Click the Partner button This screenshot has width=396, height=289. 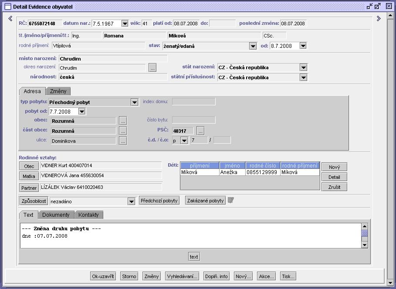[29, 188]
